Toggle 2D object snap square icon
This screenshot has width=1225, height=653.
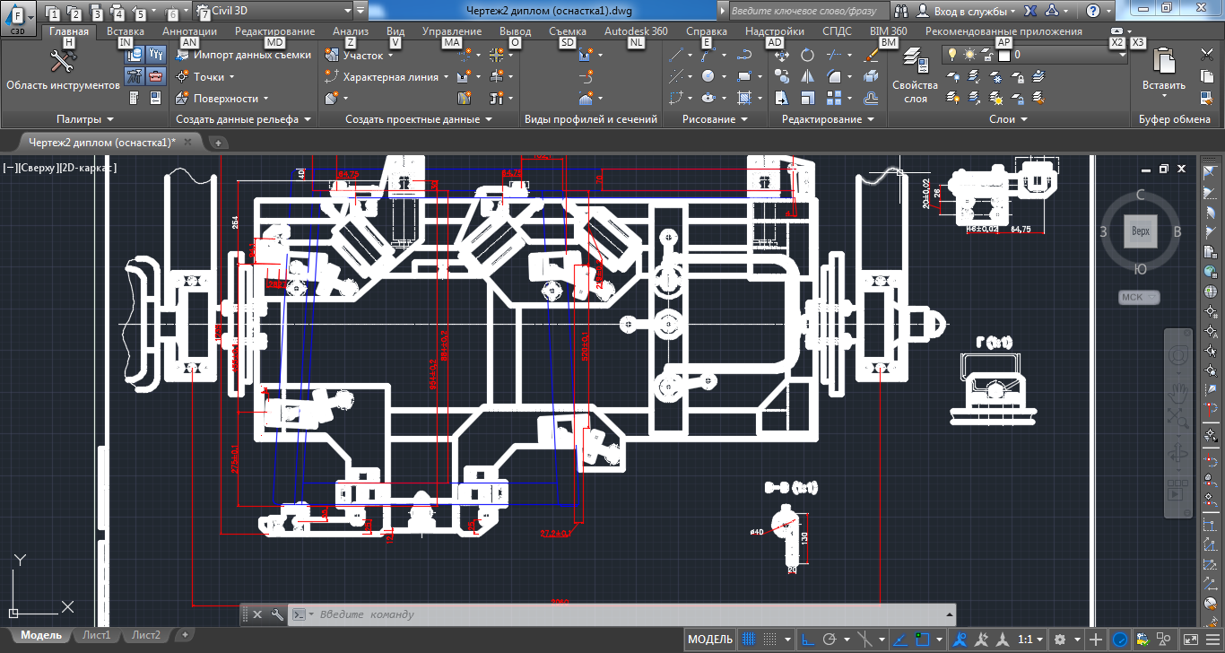924,640
